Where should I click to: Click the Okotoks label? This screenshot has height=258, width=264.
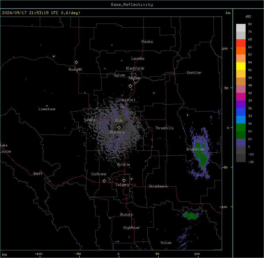click(x=126, y=214)
